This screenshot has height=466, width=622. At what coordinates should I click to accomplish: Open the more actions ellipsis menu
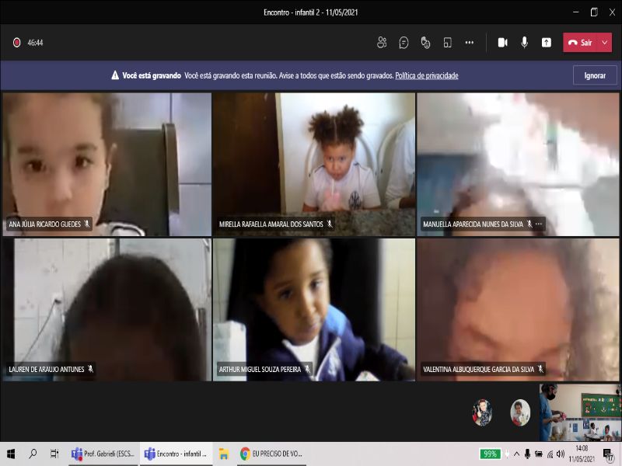point(469,43)
